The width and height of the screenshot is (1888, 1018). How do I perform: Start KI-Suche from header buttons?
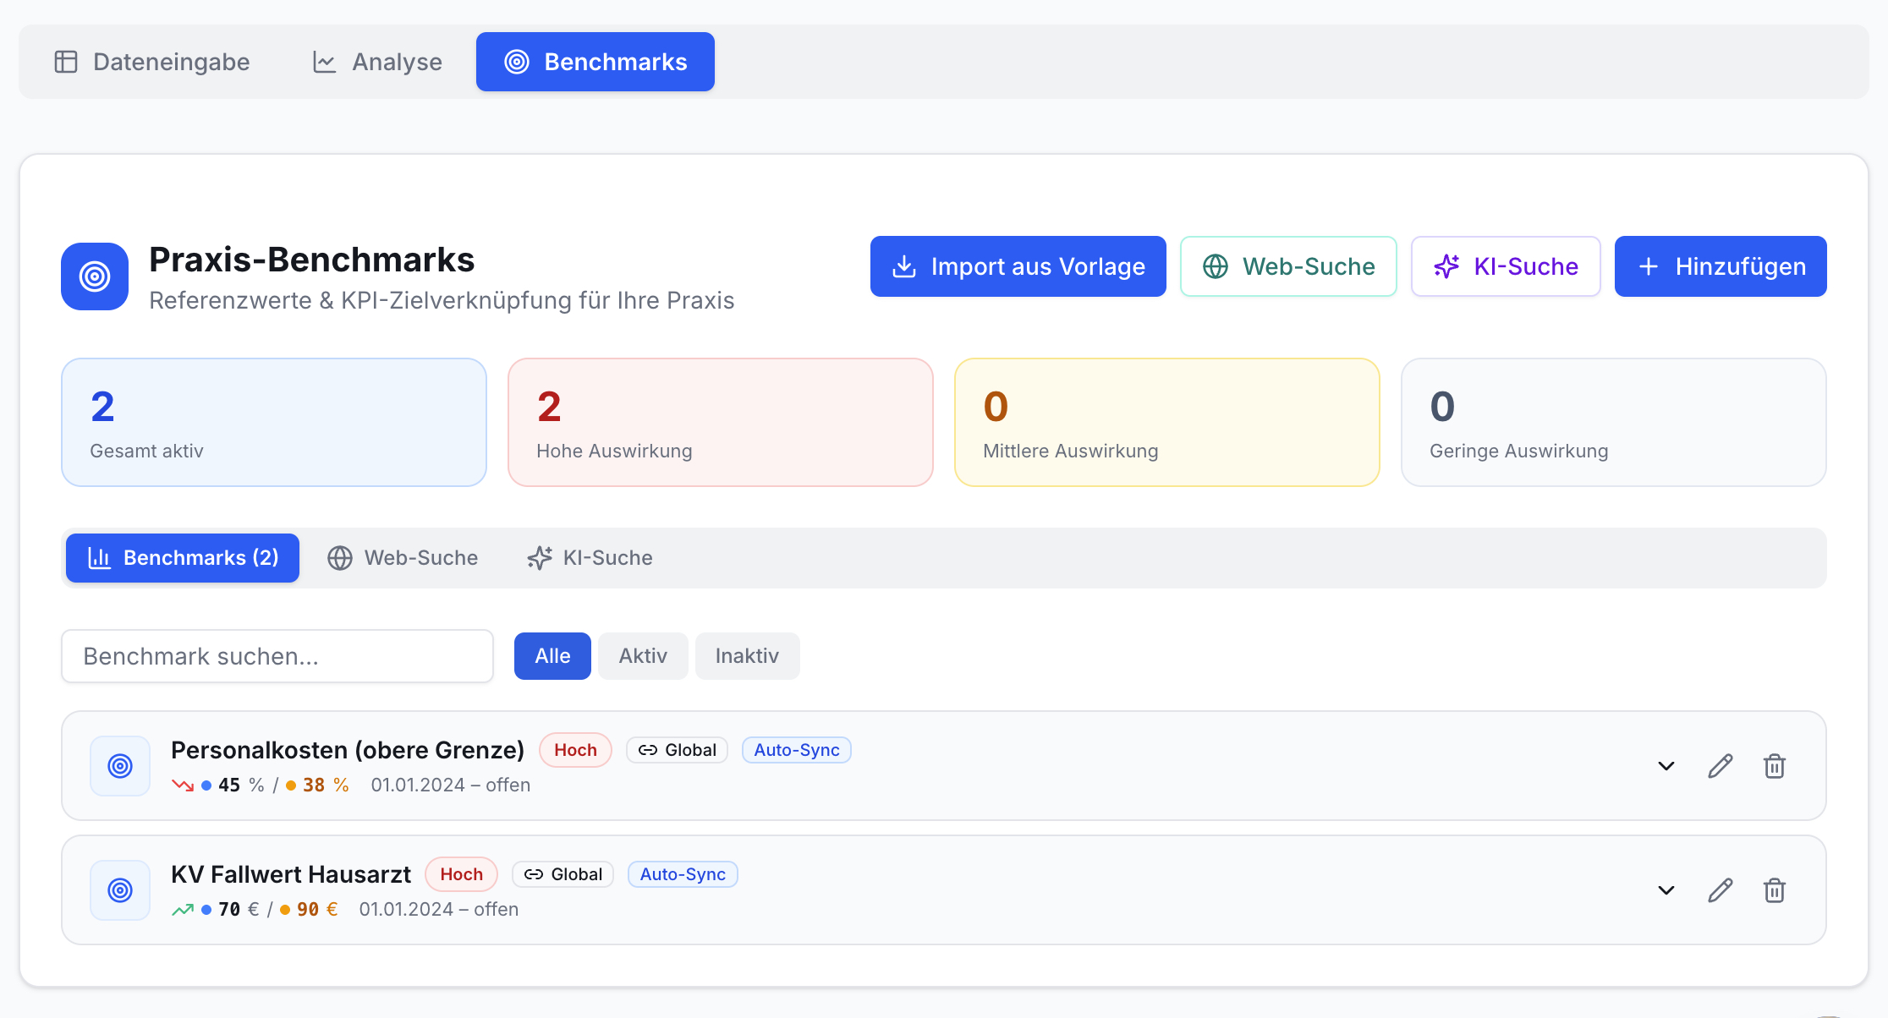tap(1506, 266)
